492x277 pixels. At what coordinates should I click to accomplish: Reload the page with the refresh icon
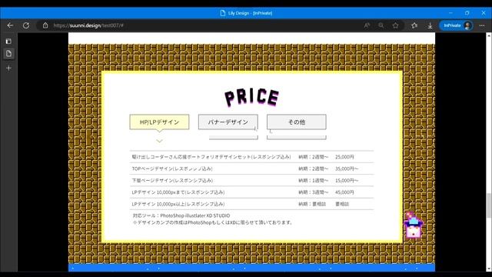[x=26, y=25]
